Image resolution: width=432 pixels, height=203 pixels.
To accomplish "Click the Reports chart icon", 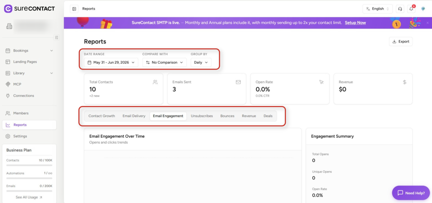I will click(8, 125).
